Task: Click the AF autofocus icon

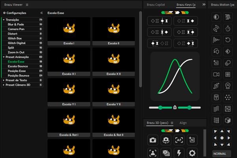Action: click(x=179, y=139)
